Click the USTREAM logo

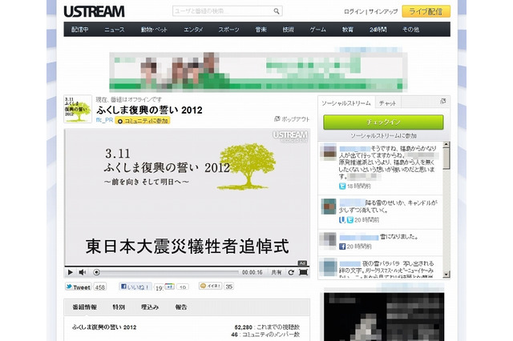tap(94, 12)
